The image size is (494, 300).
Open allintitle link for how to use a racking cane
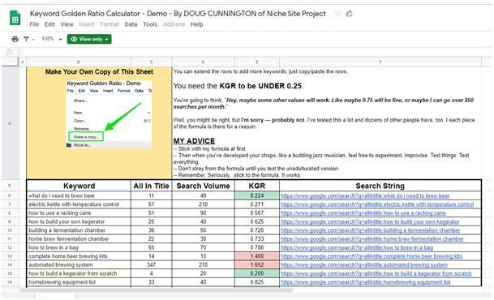[x=363, y=213]
